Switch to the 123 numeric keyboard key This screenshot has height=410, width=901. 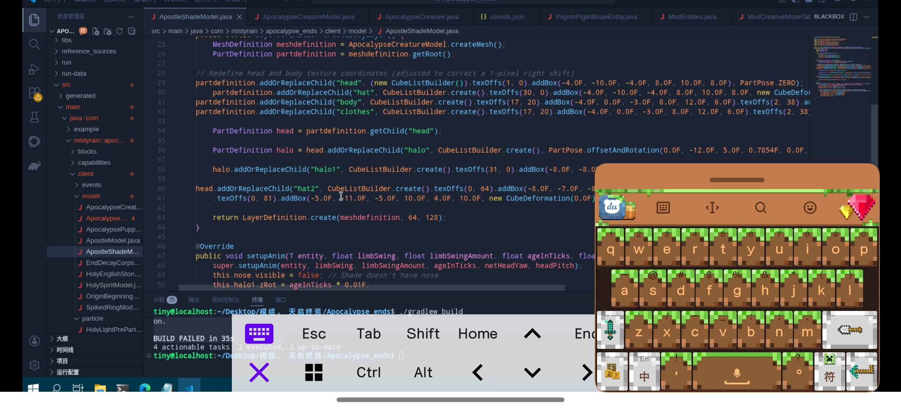[612, 371]
